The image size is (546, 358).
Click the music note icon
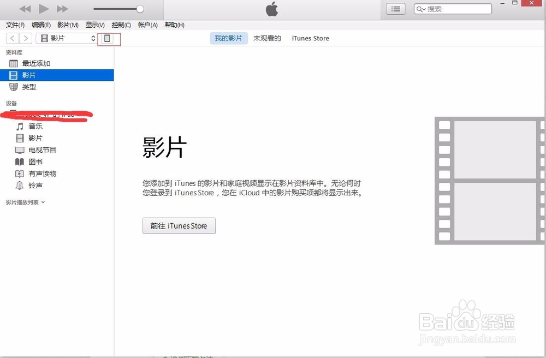[x=20, y=126]
